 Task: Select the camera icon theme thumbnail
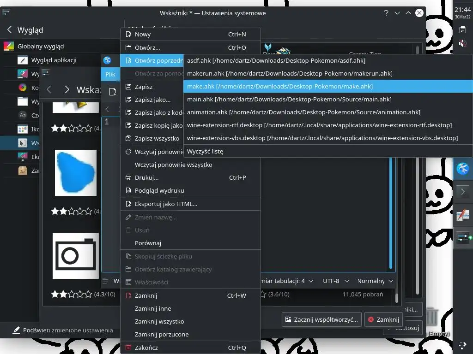coord(76,256)
